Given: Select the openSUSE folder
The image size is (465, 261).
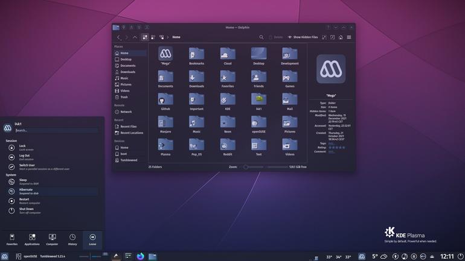Looking at the screenshot, I should (258, 124).
